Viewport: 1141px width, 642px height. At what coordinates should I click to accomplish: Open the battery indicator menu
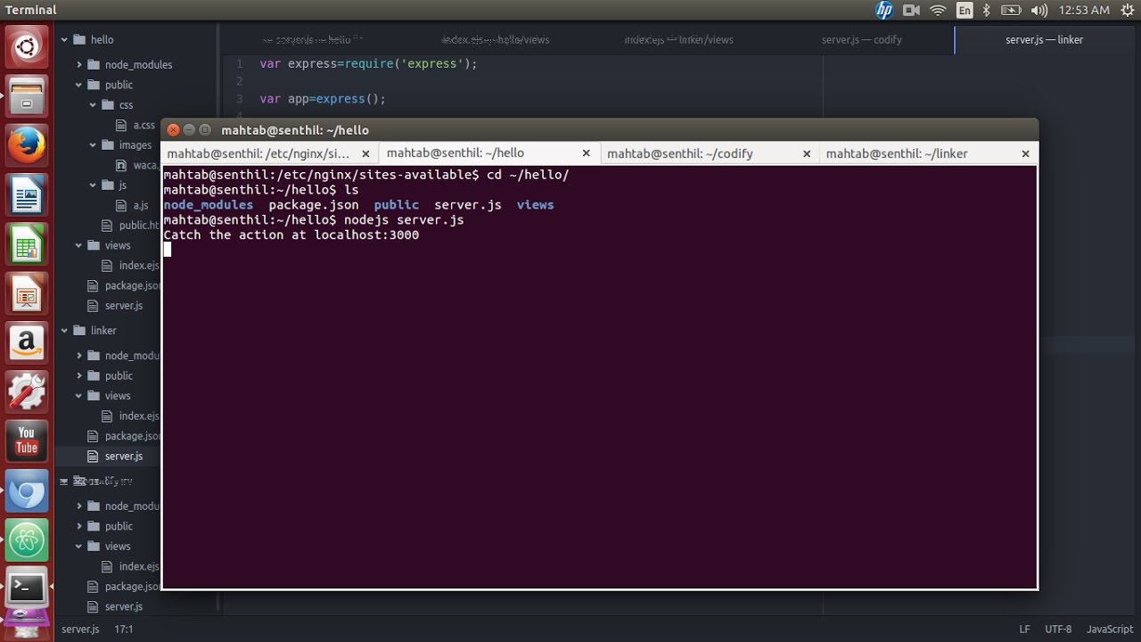1011,10
